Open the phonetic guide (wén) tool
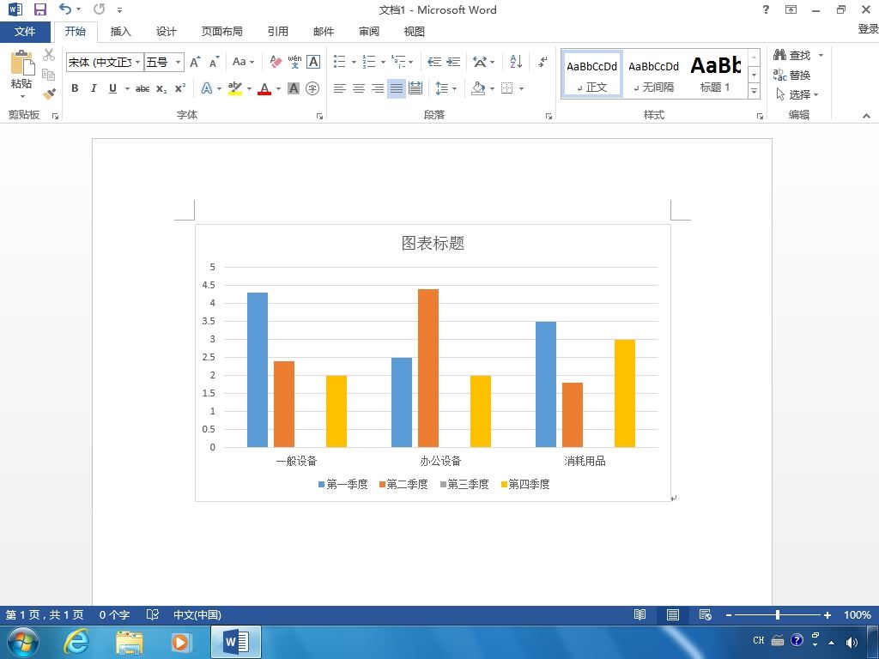This screenshot has height=659, width=879. 295,62
